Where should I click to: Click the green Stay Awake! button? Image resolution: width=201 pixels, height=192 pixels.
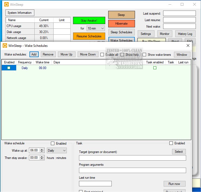[x=89, y=21]
